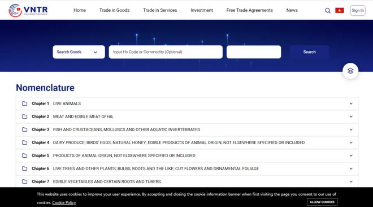Select 'EDIBLE VEGETABLES AND CERTAIN ROOTS' text
The width and height of the screenshot is (373, 207).
107,182
